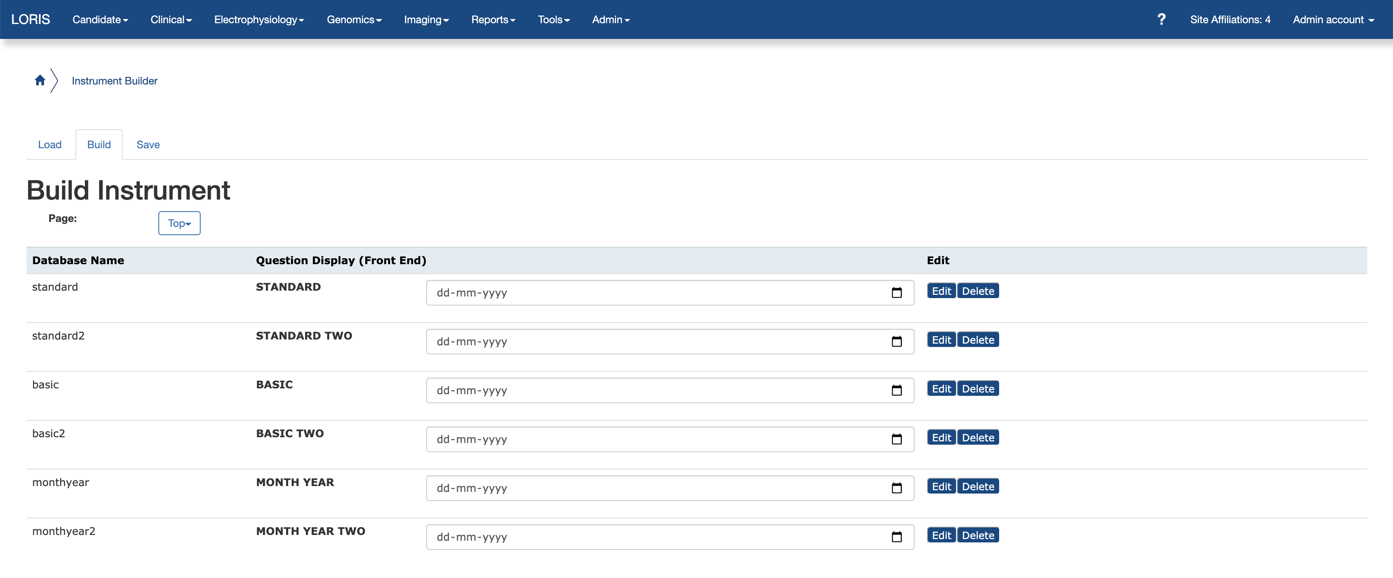The width and height of the screenshot is (1393, 578).
Task: Open calendar picker for STANDARD date
Action: coord(897,293)
